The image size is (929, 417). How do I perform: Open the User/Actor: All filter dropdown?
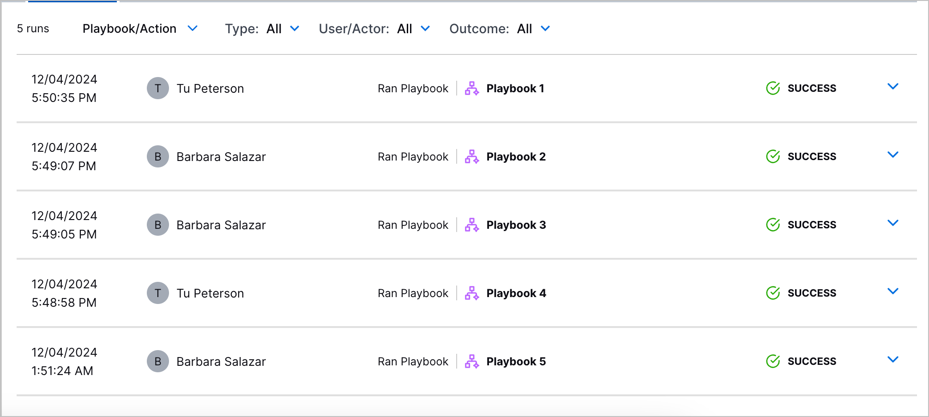[374, 29]
